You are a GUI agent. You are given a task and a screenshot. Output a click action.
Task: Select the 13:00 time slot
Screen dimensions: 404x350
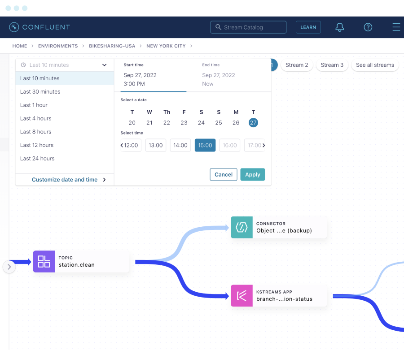(x=155, y=145)
